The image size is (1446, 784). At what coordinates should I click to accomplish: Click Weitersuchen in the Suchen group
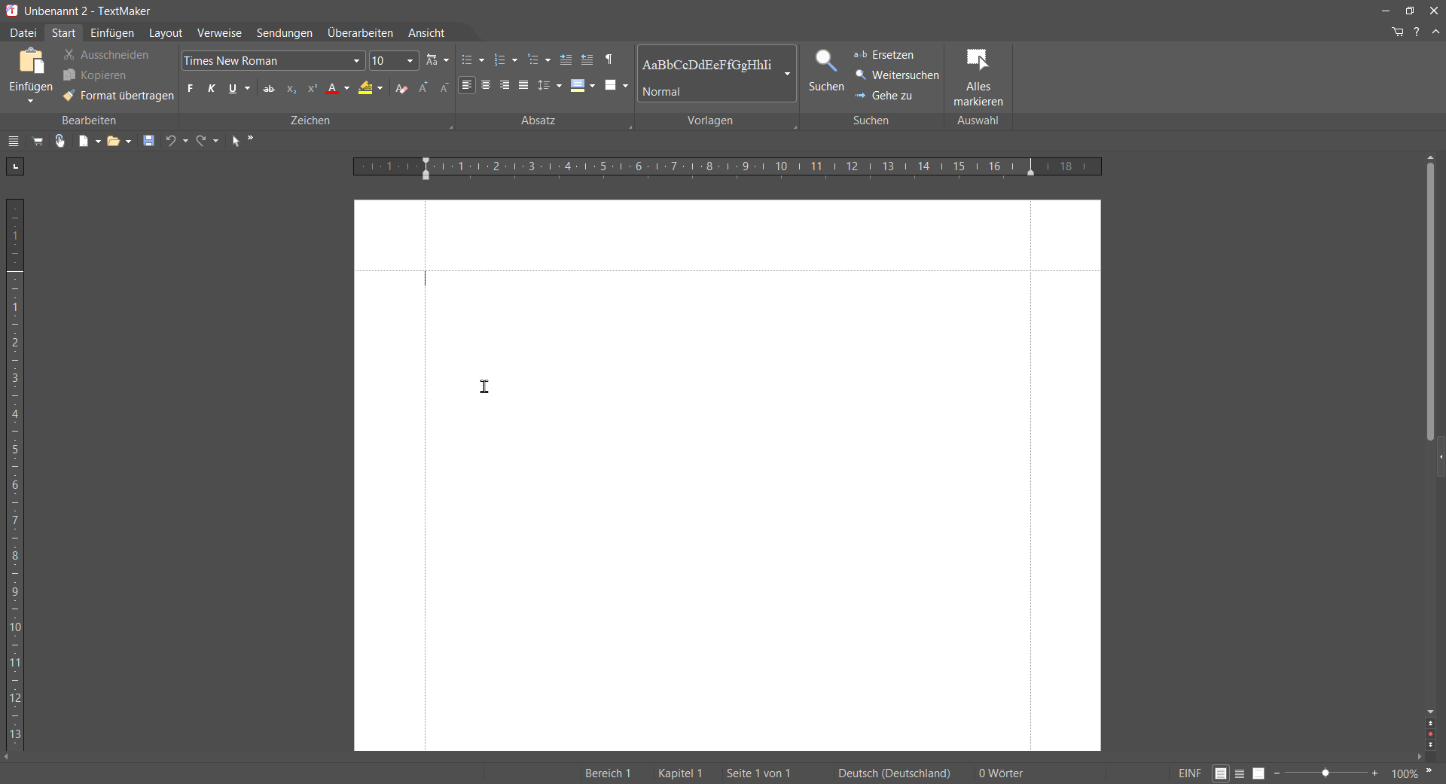point(904,75)
